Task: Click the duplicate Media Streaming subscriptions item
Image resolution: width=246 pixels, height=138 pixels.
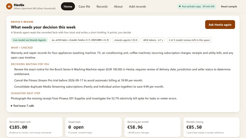Action: coord(89,87)
